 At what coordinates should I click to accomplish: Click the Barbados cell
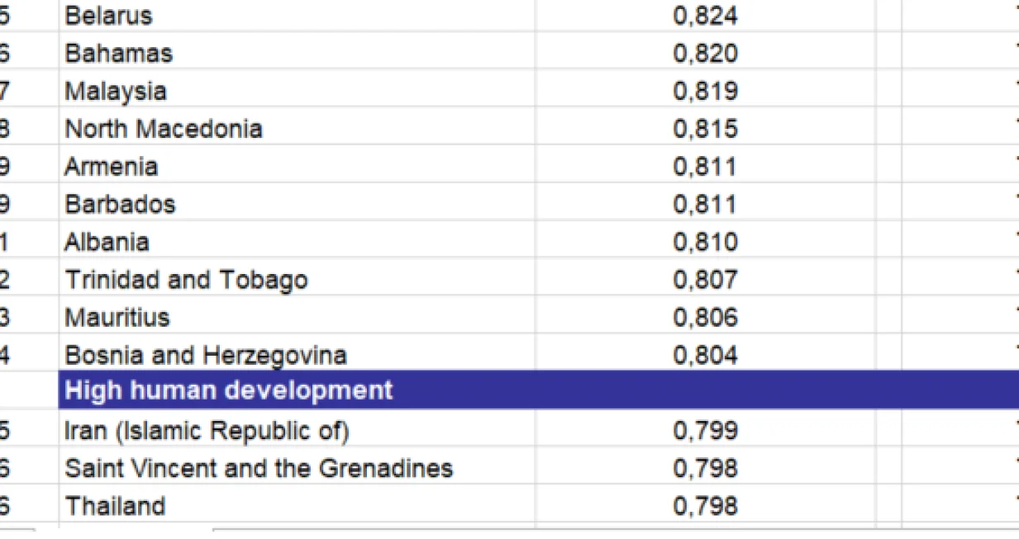click(x=121, y=204)
